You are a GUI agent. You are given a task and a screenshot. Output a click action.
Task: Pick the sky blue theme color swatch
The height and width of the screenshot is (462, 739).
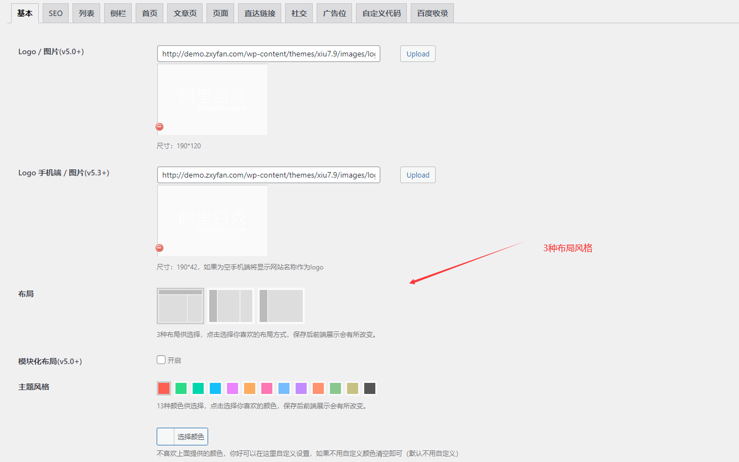coord(215,388)
